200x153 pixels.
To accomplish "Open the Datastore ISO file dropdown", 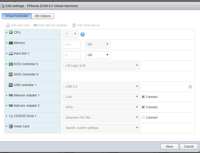I will pyautogui.click(x=102, y=118).
